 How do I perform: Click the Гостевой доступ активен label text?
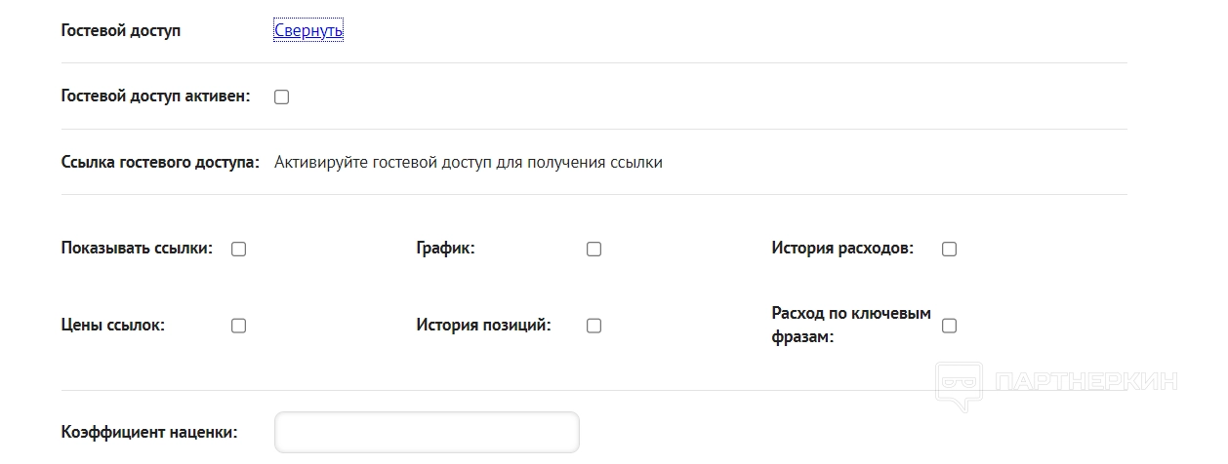coord(155,96)
